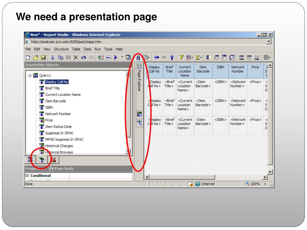307x230 pixels.
Task: Create a new report with New icon
Action: click(28, 57)
